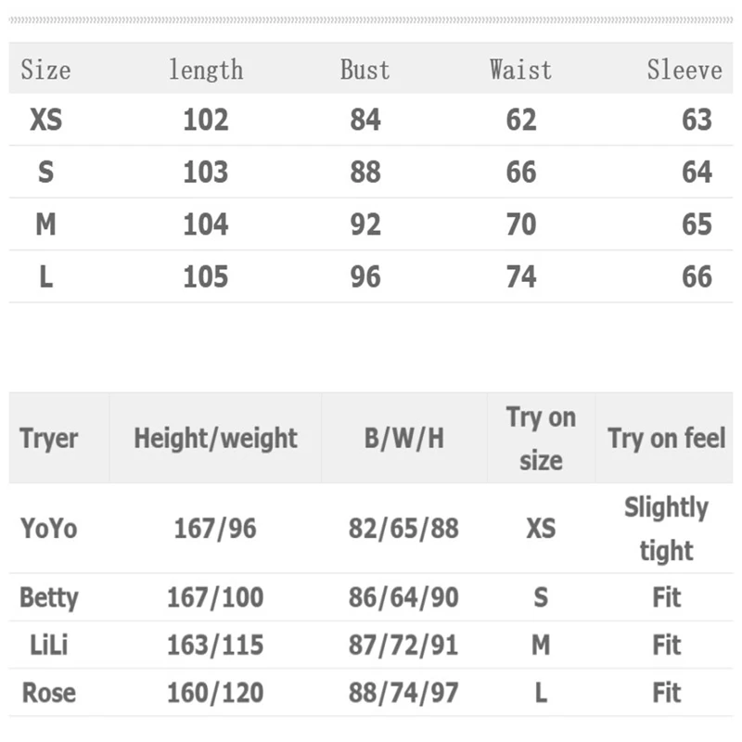The width and height of the screenshot is (742, 742).
Task: Click the Size column header
Action: pyautogui.click(x=45, y=70)
